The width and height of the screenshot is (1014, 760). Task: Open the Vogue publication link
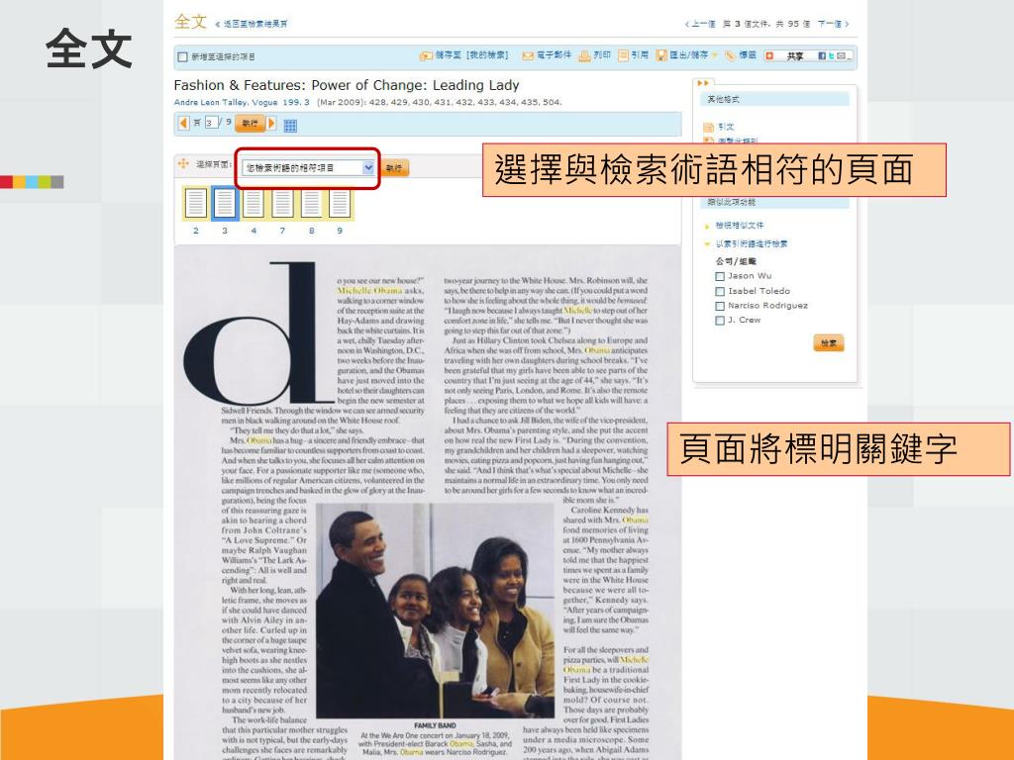[x=263, y=102]
